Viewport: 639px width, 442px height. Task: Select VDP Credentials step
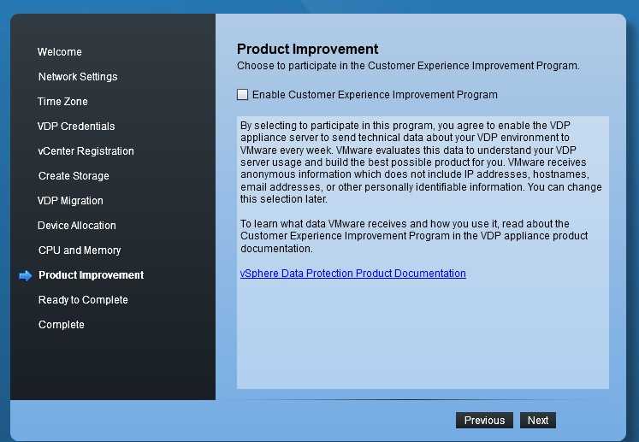pyautogui.click(x=76, y=127)
